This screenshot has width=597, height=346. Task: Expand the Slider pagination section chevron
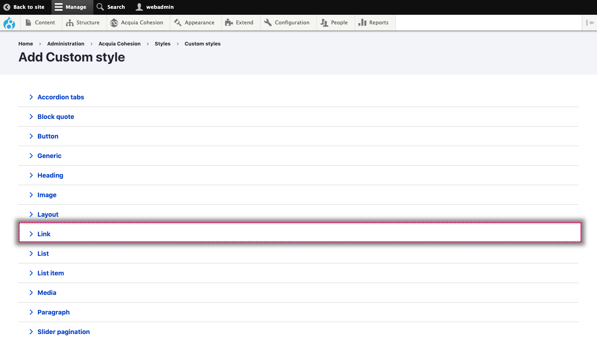(31, 332)
